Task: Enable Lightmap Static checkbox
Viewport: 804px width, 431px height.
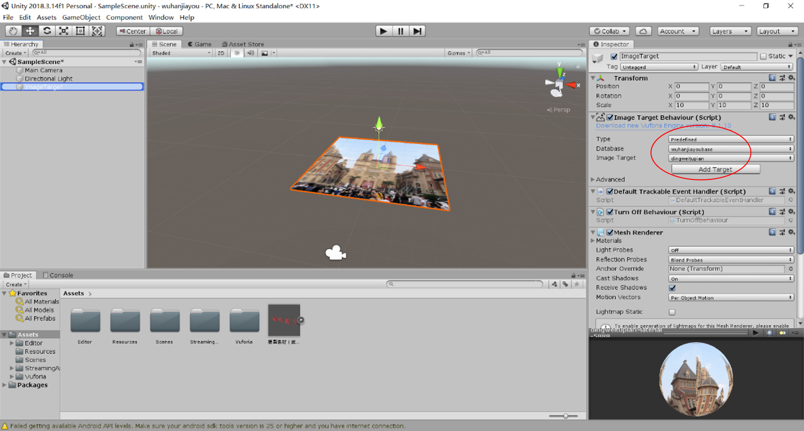Action: [x=672, y=312]
